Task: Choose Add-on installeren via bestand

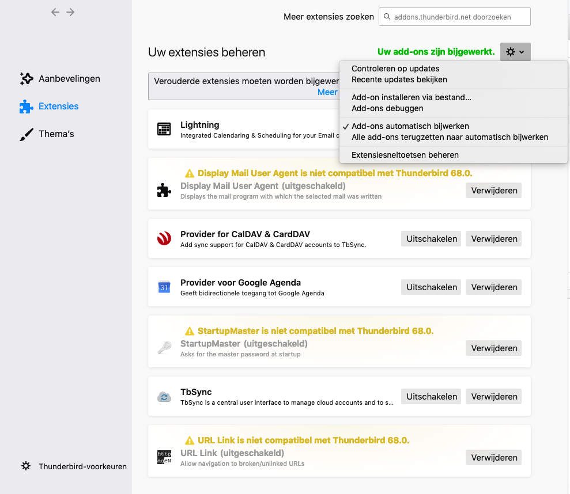Action: [411, 97]
